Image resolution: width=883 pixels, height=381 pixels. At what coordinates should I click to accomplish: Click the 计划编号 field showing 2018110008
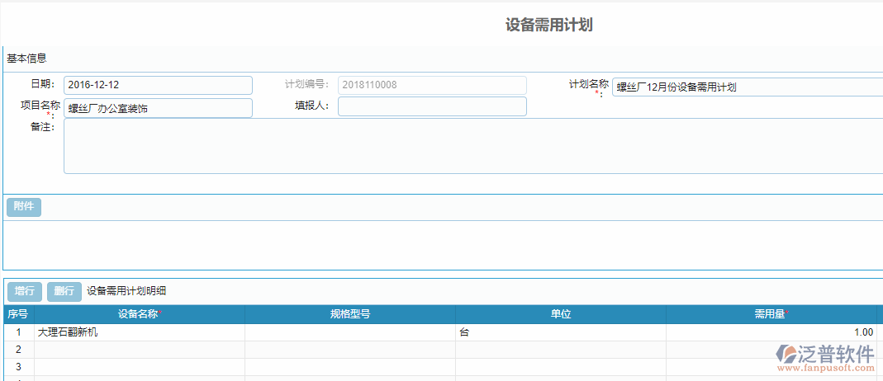pyautogui.click(x=431, y=85)
